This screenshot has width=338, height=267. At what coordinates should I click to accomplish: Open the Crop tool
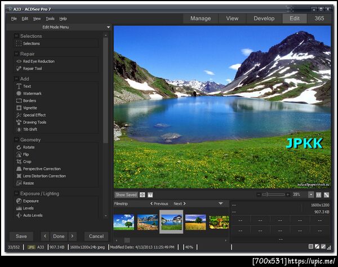24,162
